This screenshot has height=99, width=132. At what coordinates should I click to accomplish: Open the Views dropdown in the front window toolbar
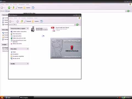pyautogui.click(x=42, y=21)
